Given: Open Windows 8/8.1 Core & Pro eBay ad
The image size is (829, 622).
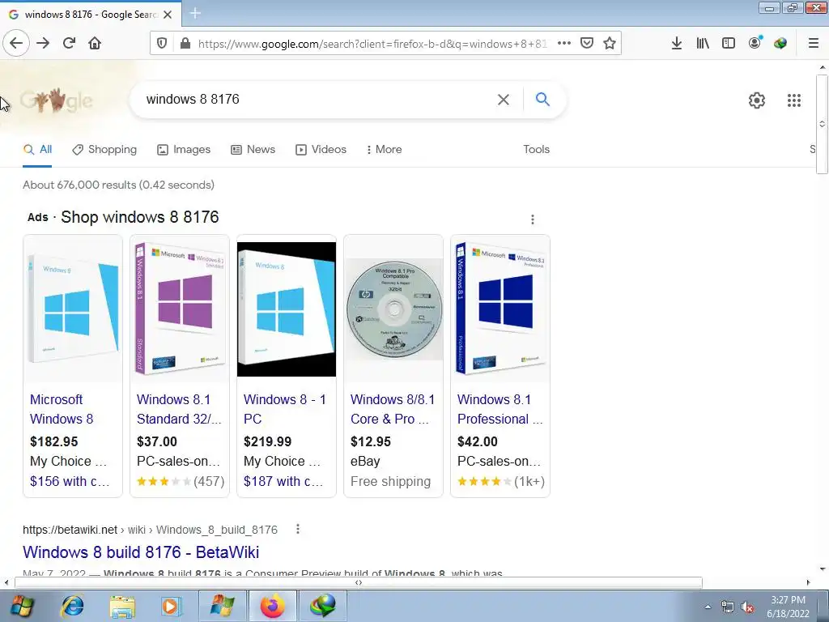Looking at the screenshot, I should pyautogui.click(x=393, y=409).
